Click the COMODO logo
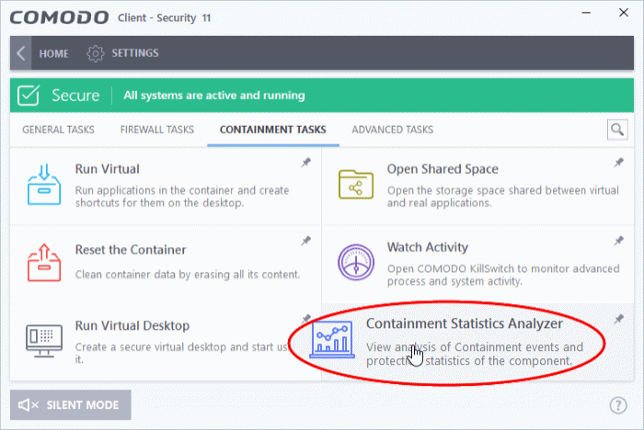 pos(59,17)
